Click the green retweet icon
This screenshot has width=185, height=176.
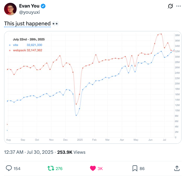click(51, 168)
